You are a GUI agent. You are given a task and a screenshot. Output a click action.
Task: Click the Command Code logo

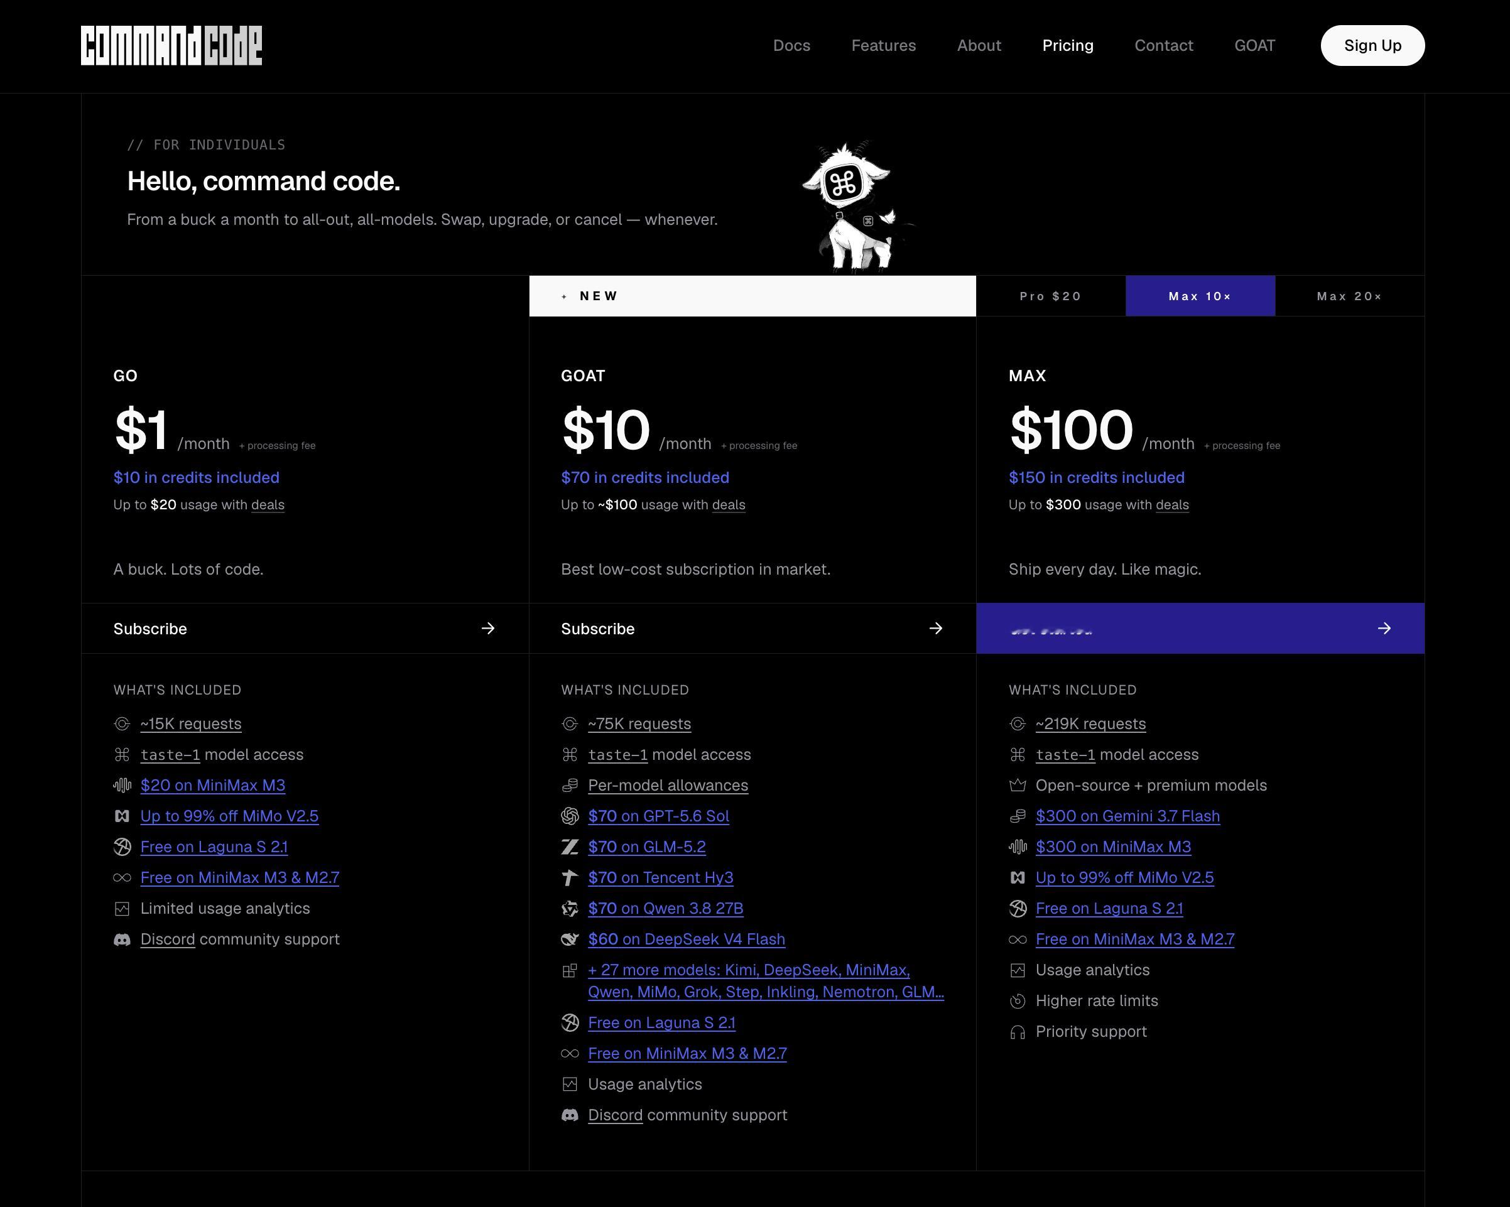tap(171, 45)
